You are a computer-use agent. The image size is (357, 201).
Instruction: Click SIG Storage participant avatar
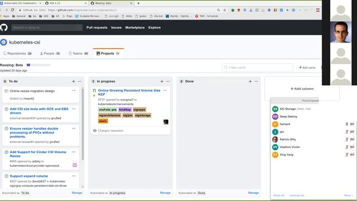pyautogui.click(x=275, y=109)
